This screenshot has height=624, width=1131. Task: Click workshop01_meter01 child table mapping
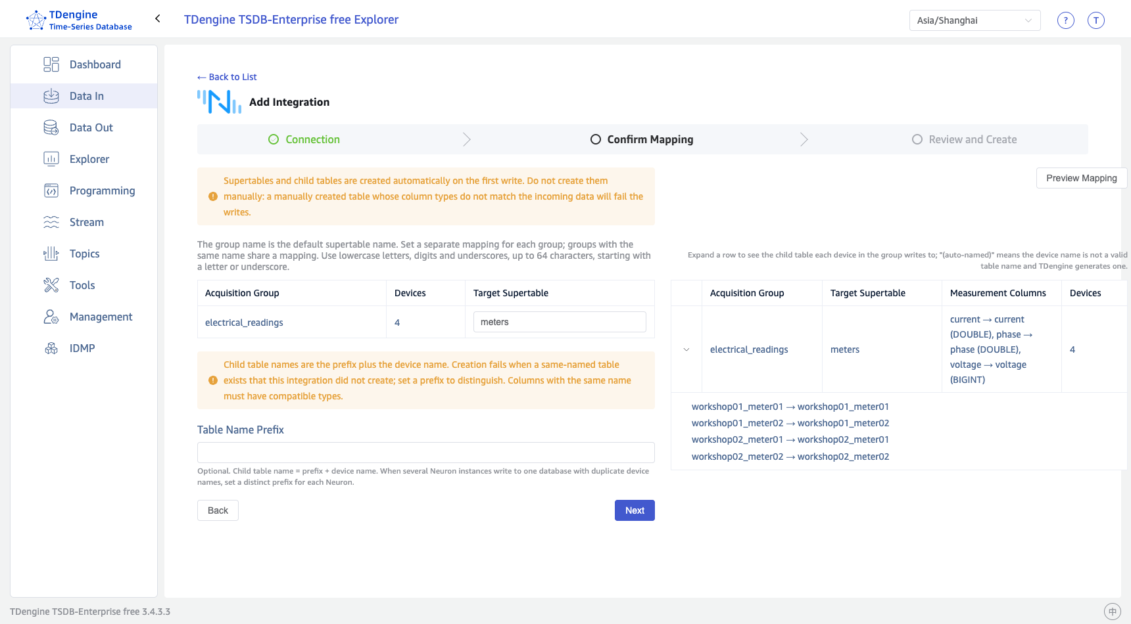point(790,407)
